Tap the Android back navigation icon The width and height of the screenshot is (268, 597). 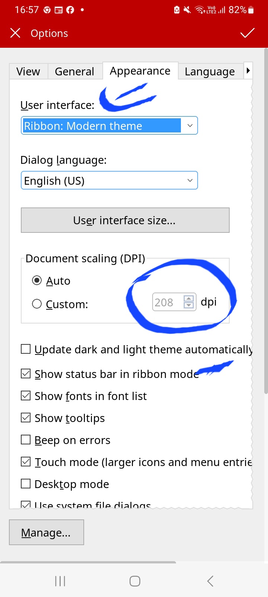210,581
